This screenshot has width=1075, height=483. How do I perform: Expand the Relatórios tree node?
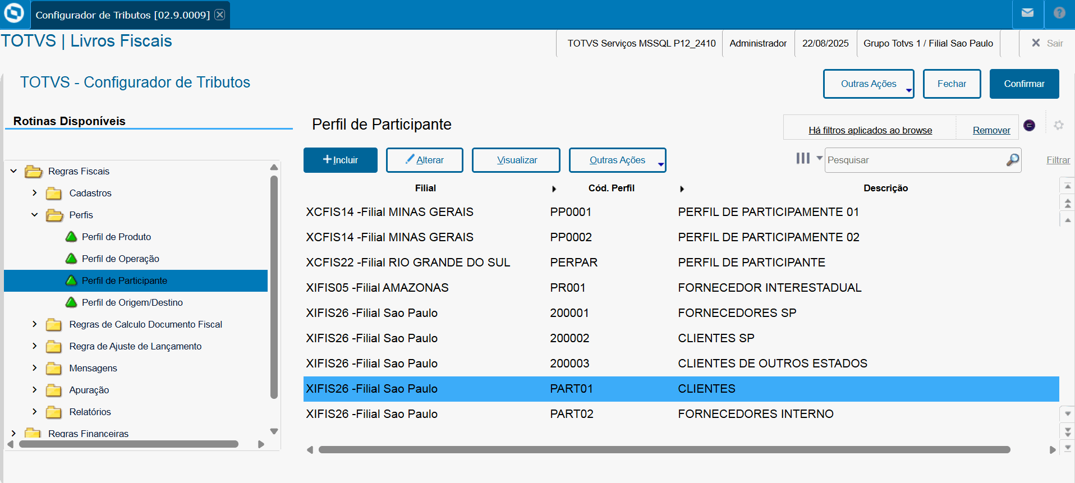(x=35, y=412)
